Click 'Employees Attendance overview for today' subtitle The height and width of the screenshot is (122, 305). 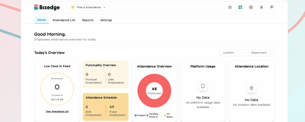click(x=65, y=40)
